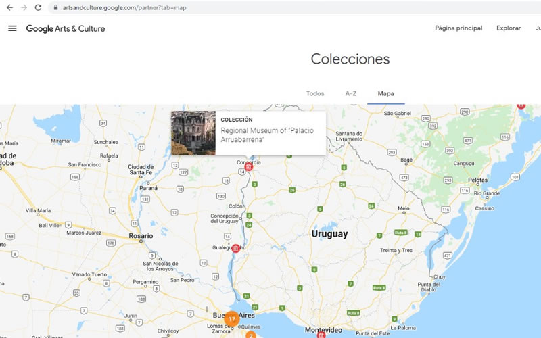Click the Google Arts & Culture logo
The width and height of the screenshot is (541, 338).
pos(66,28)
